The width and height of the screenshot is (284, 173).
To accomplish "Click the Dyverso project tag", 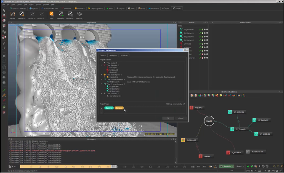I will (109, 108).
